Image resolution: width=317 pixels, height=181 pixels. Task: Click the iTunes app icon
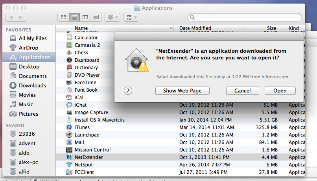tap(69, 127)
